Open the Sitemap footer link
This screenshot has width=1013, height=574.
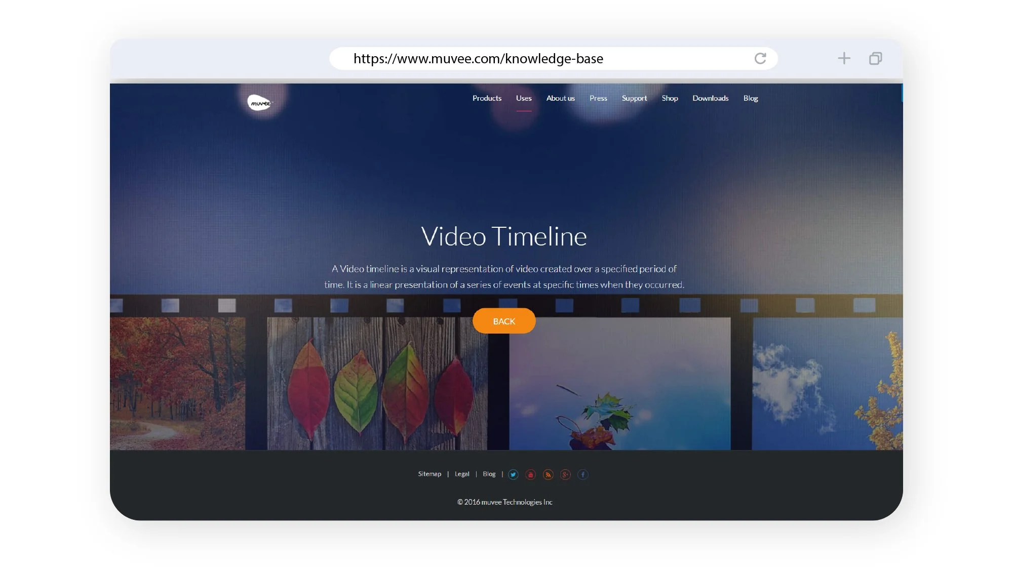pyautogui.click(x=430, y=474)
